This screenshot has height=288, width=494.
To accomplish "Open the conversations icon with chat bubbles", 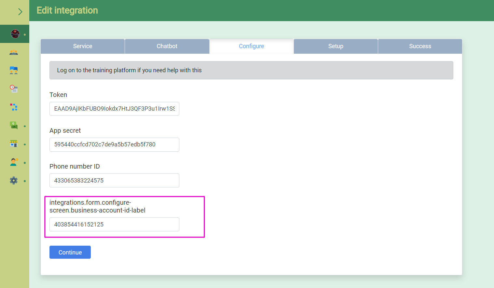I will point(14,71).
